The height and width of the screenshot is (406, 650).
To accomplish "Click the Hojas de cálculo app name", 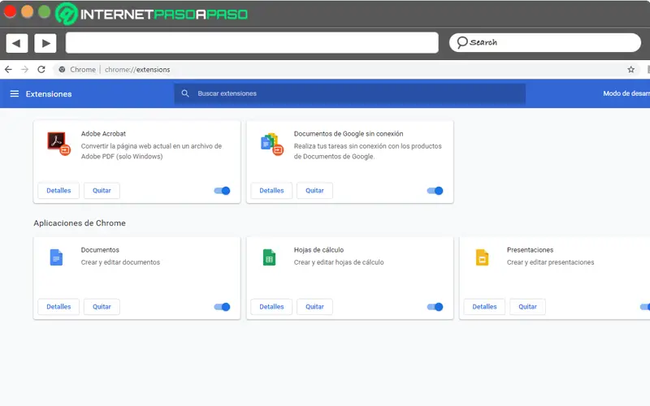I will coord(318,250).
